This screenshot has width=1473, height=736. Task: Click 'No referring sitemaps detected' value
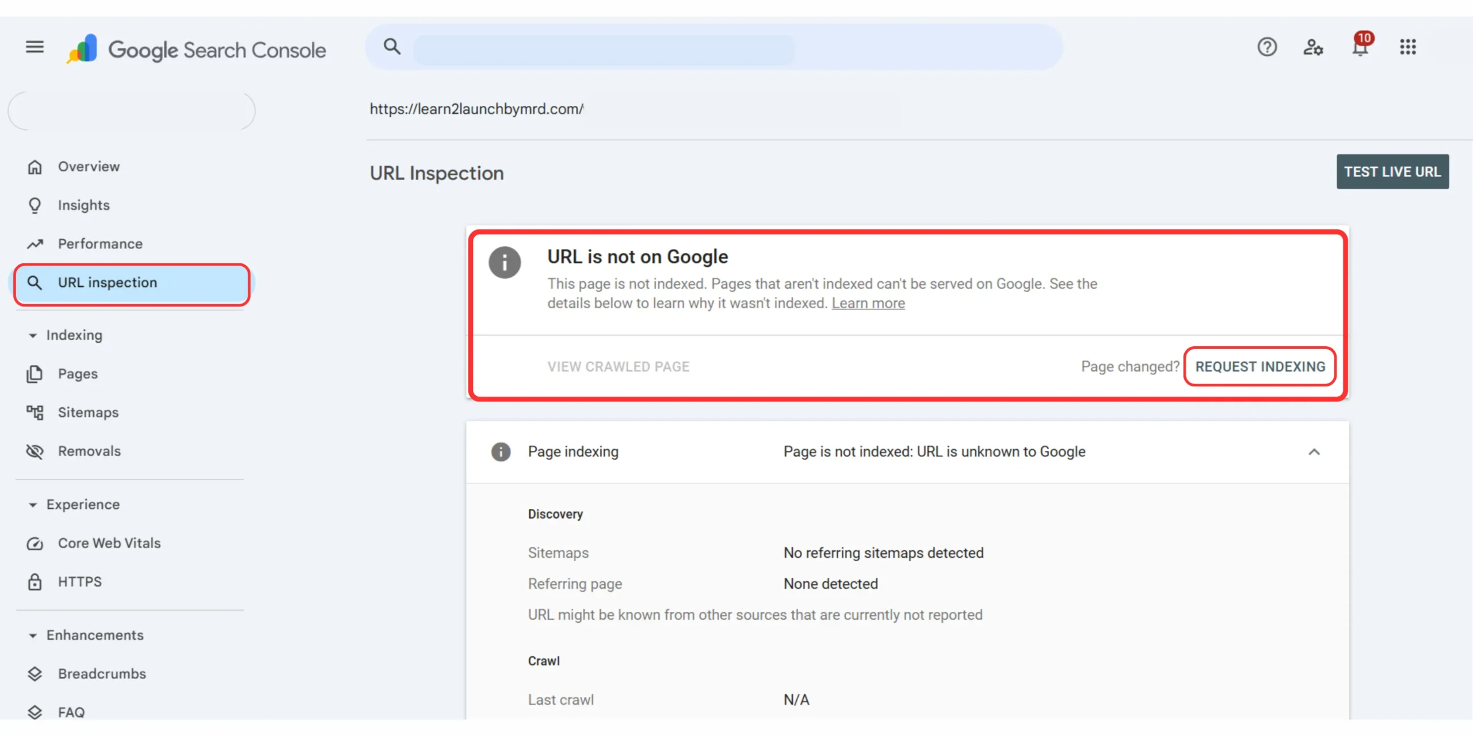coord(883,553)
